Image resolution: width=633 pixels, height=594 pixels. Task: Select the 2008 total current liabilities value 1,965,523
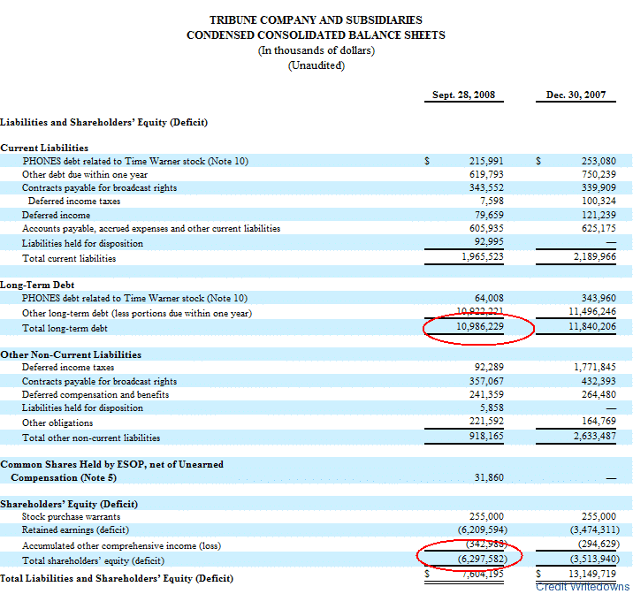pos(482,258)
